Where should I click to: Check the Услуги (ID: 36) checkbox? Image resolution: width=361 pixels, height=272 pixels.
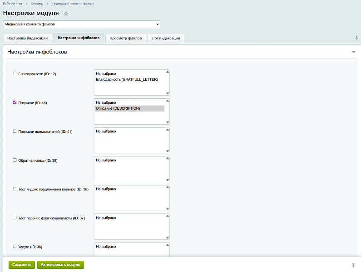pyautogui.click(x=15, y=246)
